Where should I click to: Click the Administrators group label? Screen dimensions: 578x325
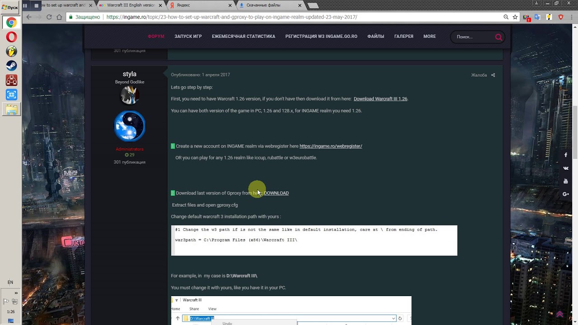130,149
